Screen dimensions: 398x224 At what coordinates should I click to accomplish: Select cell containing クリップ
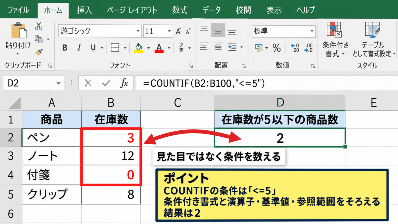tap(52, 194)
